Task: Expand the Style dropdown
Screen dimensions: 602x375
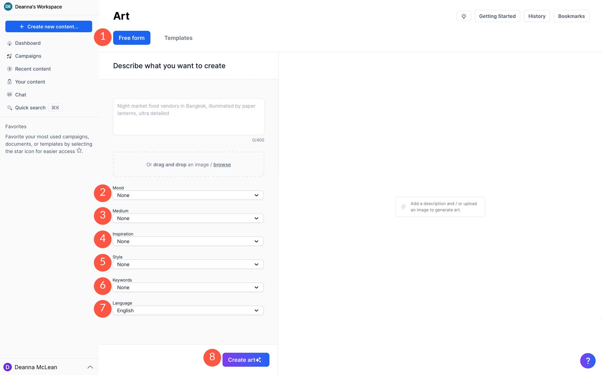Action: click(188, 264)
